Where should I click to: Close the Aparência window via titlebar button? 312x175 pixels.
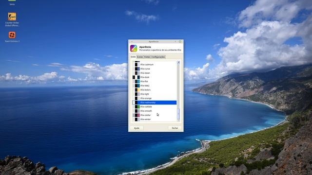click(x=180, y=41)
